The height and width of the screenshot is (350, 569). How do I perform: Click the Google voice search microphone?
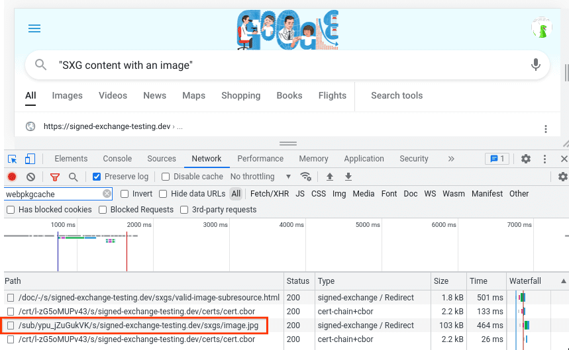(535, 65)
